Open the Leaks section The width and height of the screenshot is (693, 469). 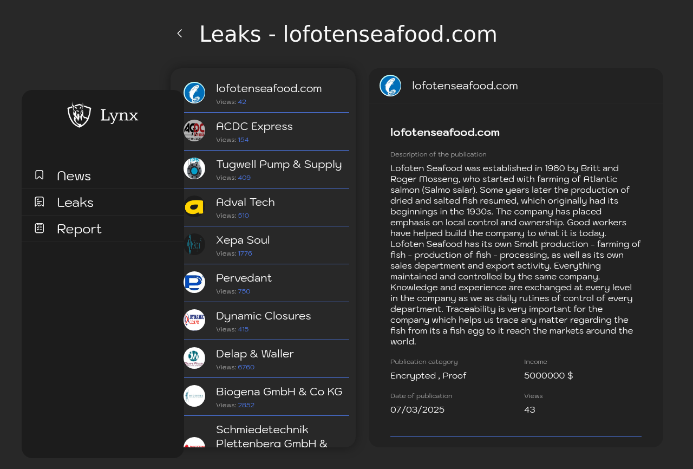click(103, 202)
